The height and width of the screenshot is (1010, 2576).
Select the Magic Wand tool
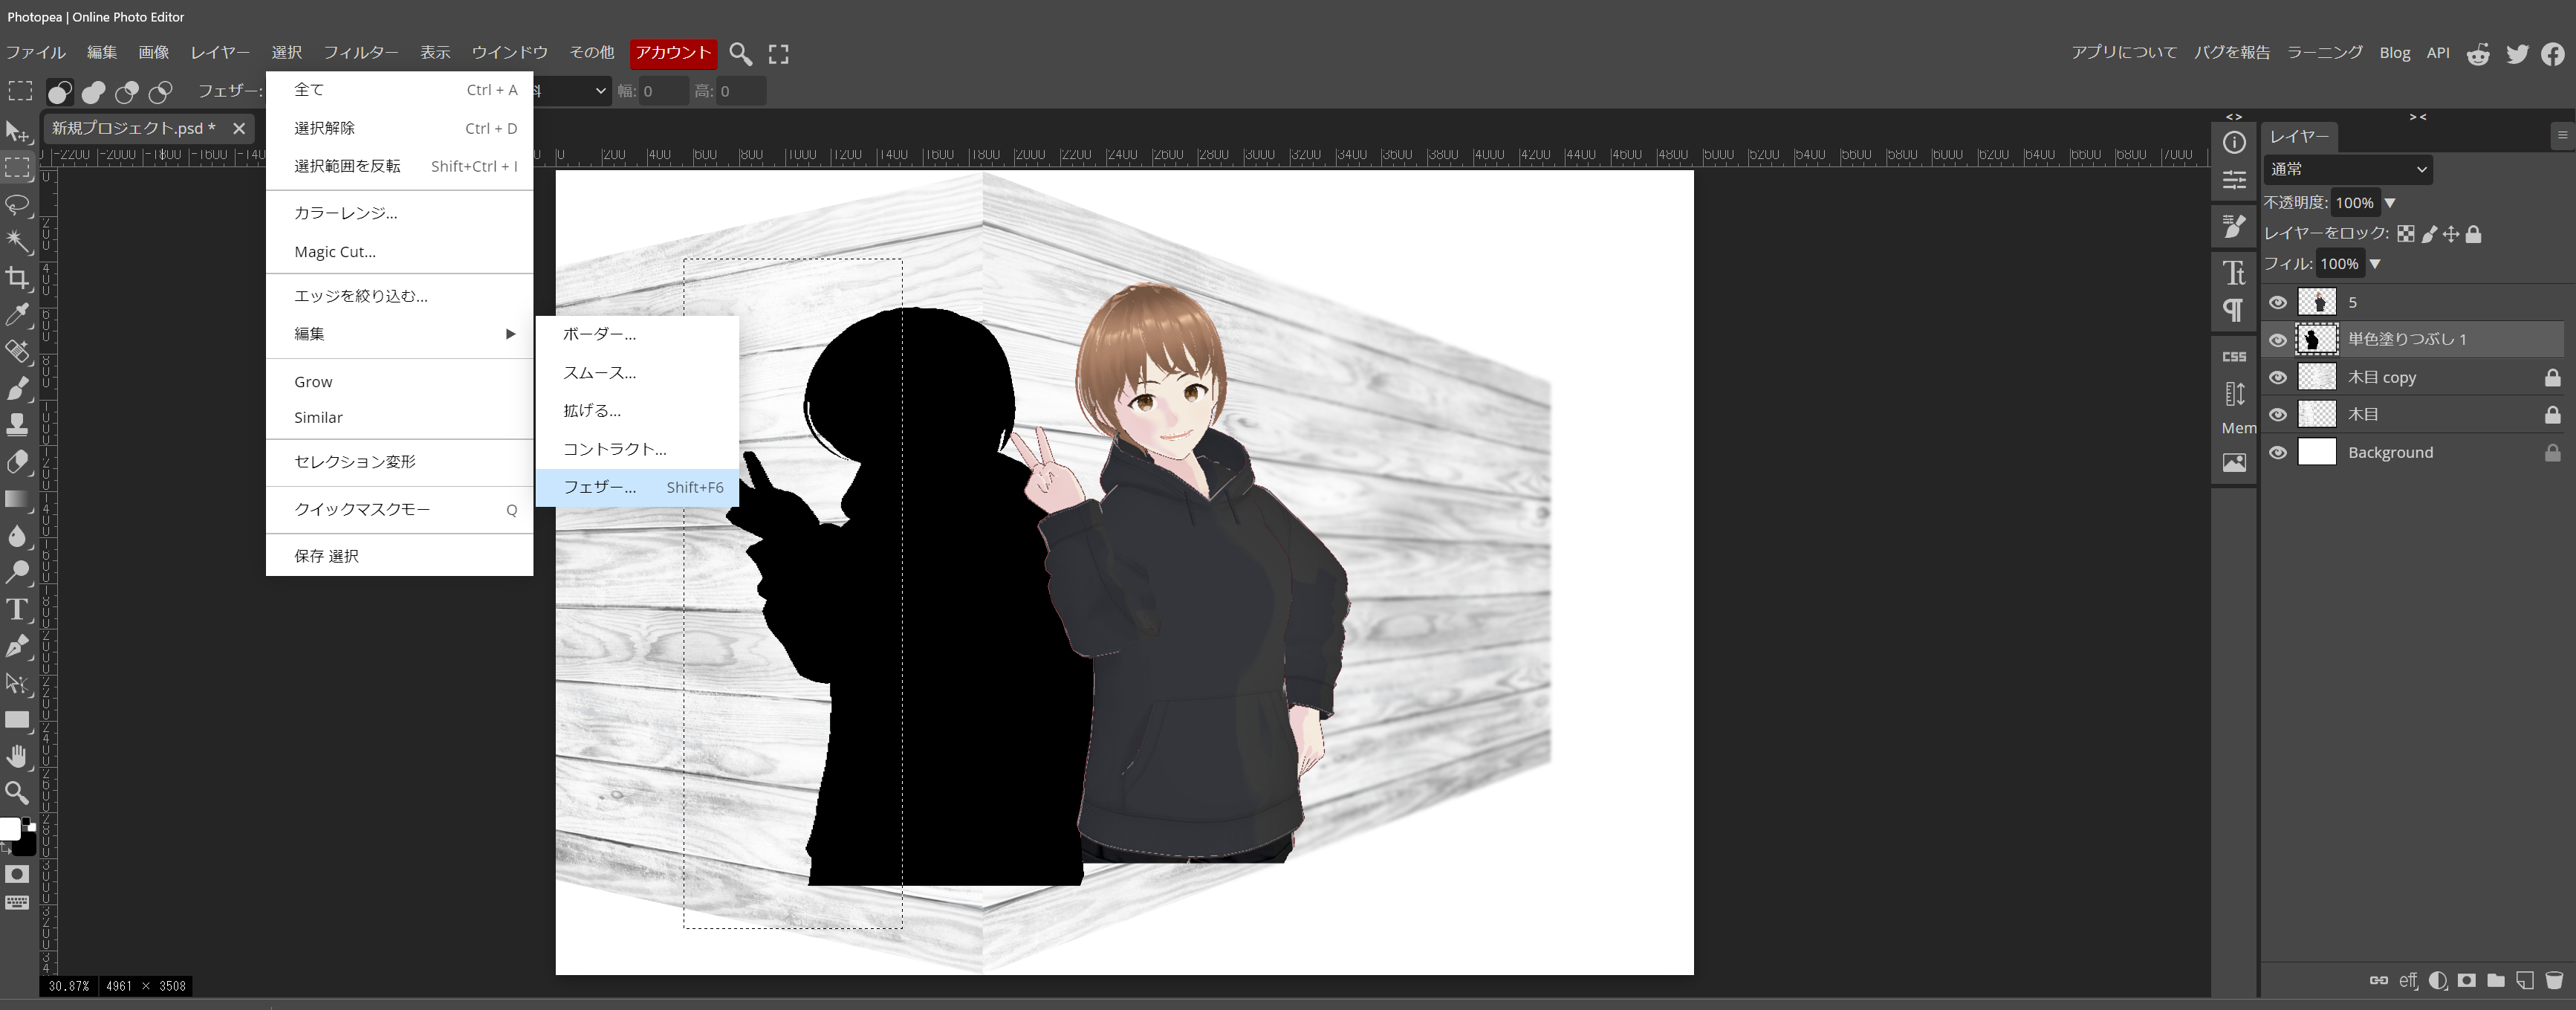pos(17,241)
